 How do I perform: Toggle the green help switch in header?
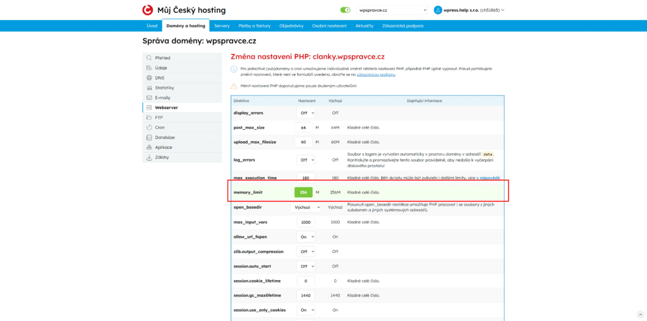346,10
